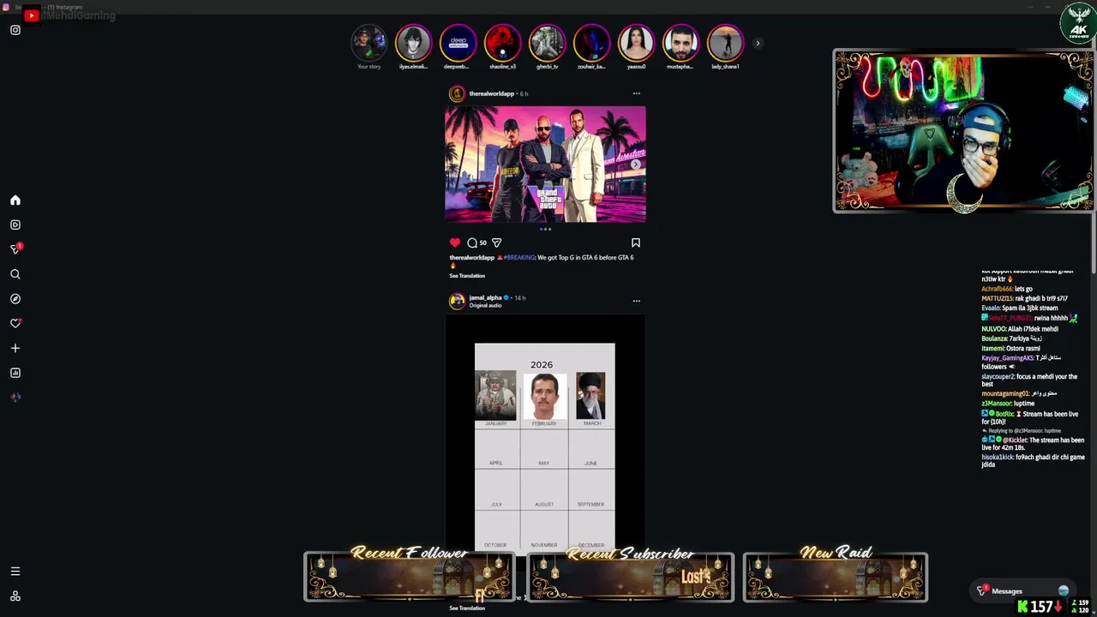Viewport: 1097px width, 617px height.
Task: Share therealworldapp post with paper-plane icon
Action: (496, 243)
